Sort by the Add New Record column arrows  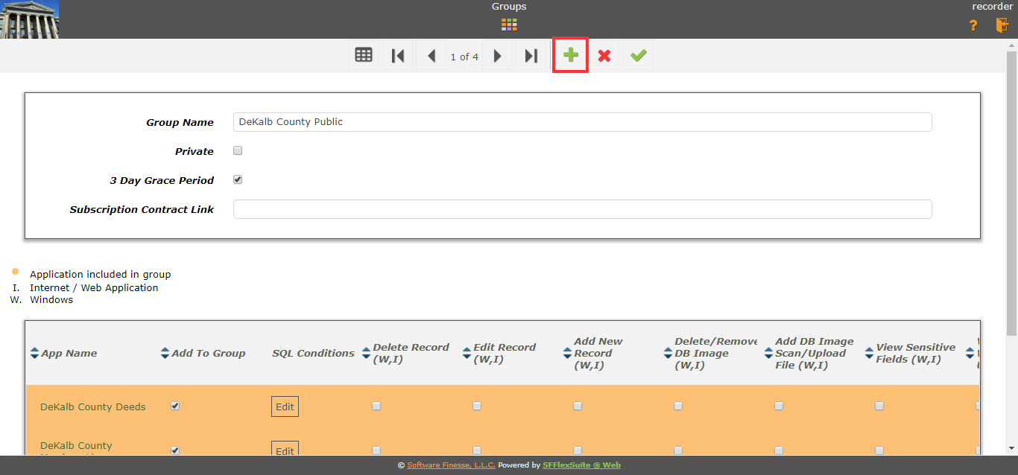567,353
